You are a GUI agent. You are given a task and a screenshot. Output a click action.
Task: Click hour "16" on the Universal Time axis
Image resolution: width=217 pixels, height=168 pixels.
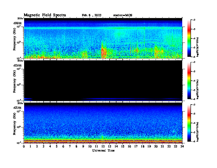(x=129, y=146)
